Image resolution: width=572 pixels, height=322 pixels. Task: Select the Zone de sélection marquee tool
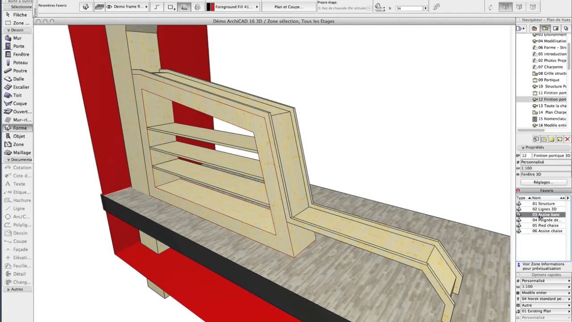pos(17,23)
